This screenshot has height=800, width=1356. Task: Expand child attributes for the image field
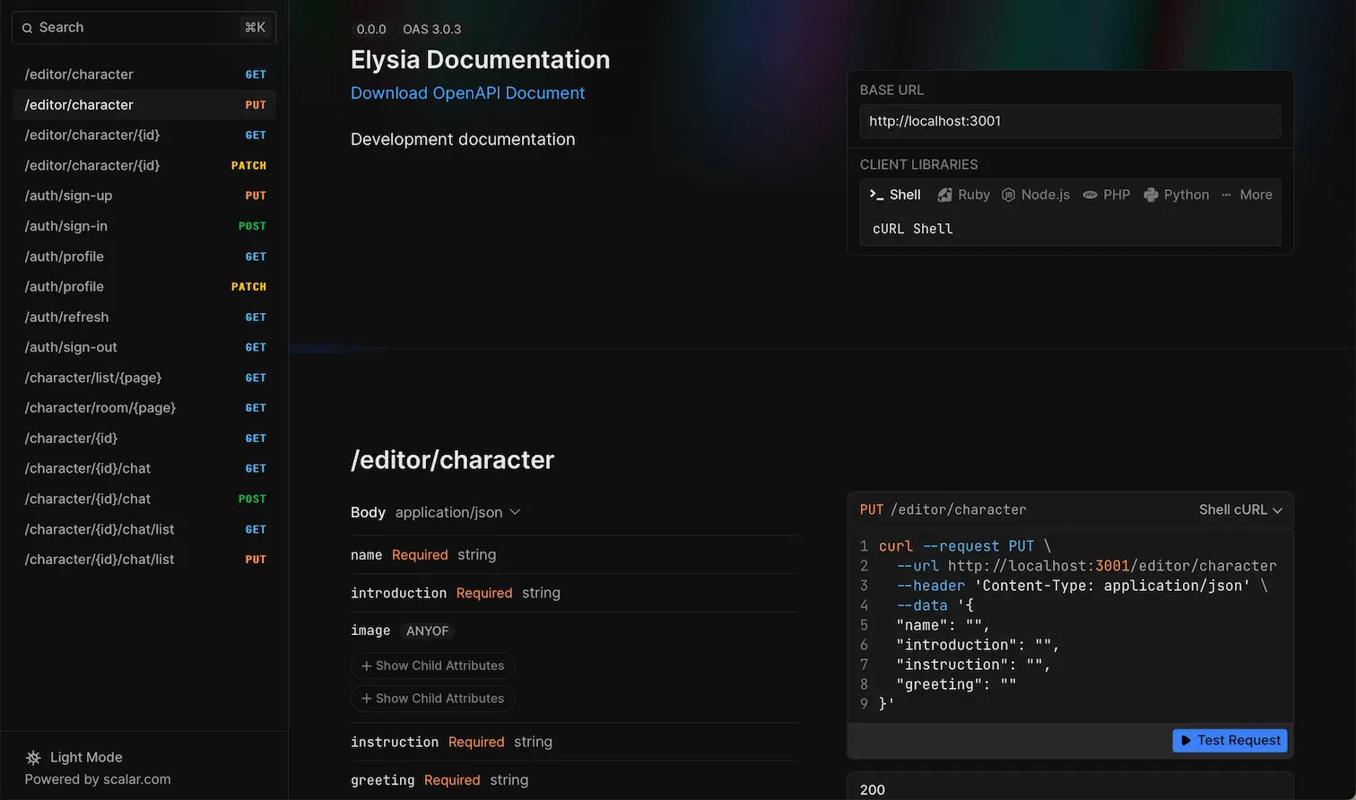[433, 665]
